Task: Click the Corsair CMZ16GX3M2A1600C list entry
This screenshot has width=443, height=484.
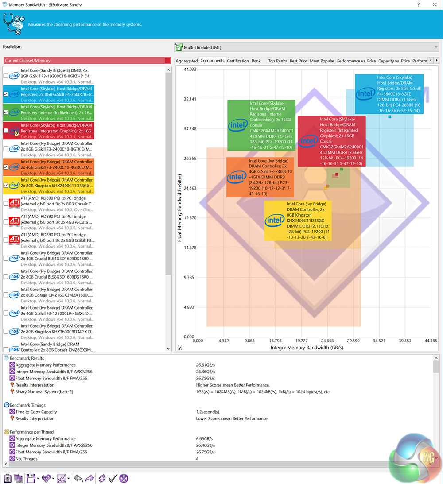Action: point(48,295)
